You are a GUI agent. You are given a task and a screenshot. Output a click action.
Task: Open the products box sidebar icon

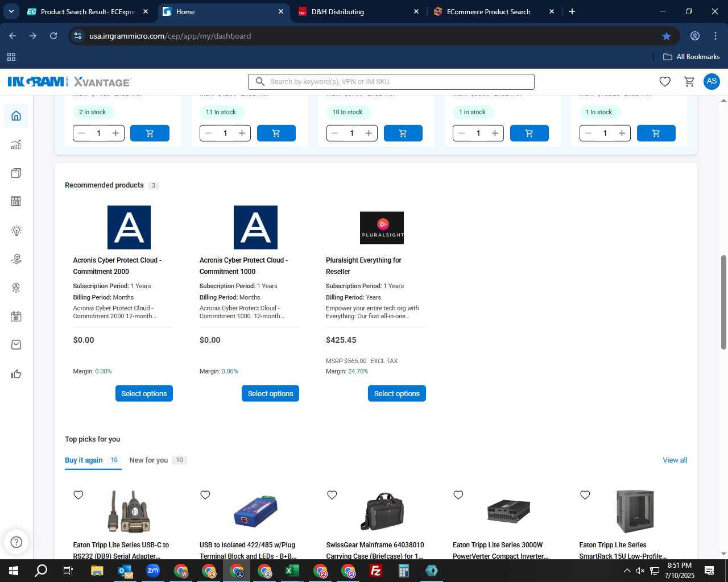coord(16,173)
